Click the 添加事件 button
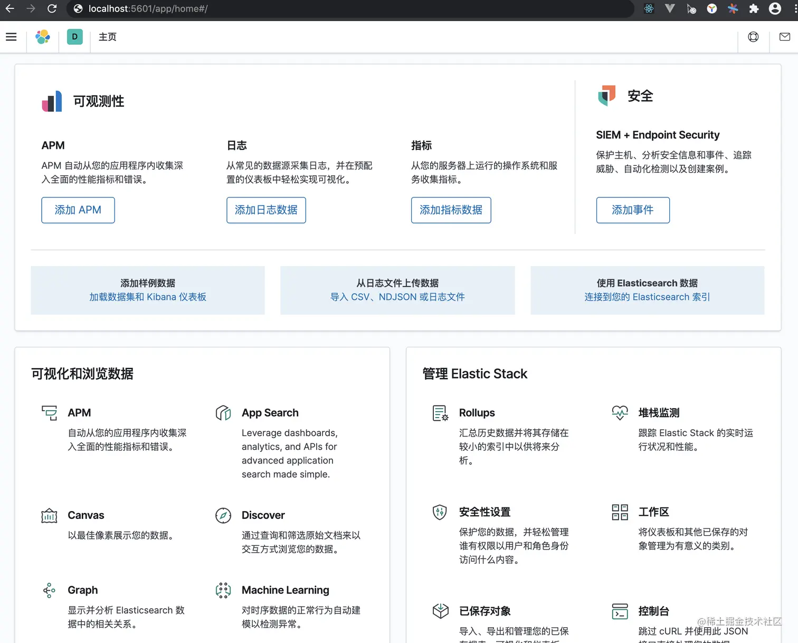Screen dimensions: 798x643 click(x=633, y=210)
